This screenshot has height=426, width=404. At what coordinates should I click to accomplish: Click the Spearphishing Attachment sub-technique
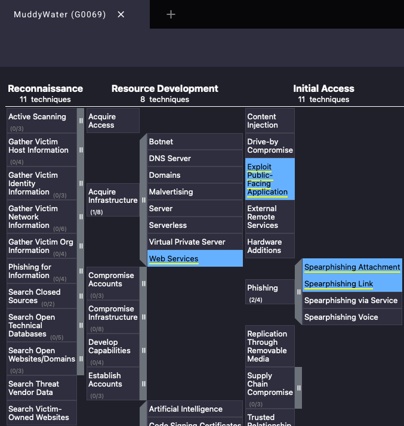click(351, 267)
